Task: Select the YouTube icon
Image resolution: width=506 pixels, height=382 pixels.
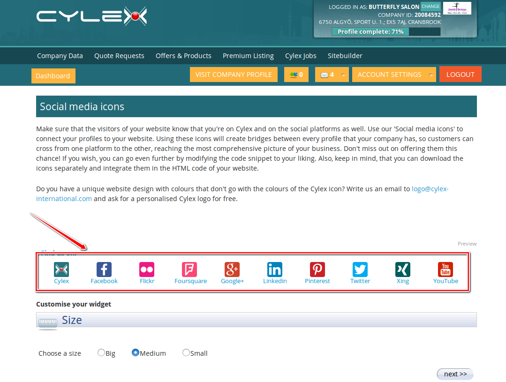Action: click(x=445, y=269)
